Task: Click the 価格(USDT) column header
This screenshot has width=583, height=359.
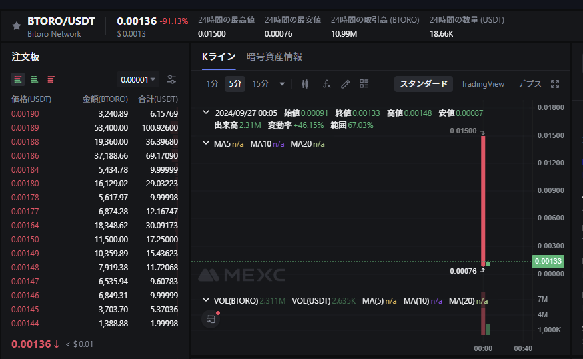Action: [x=31, y=99]
